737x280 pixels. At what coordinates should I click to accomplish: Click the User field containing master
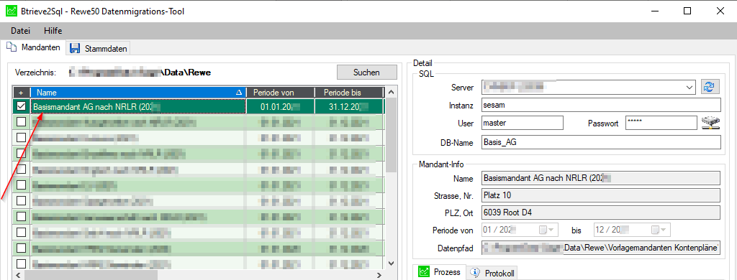523,123
